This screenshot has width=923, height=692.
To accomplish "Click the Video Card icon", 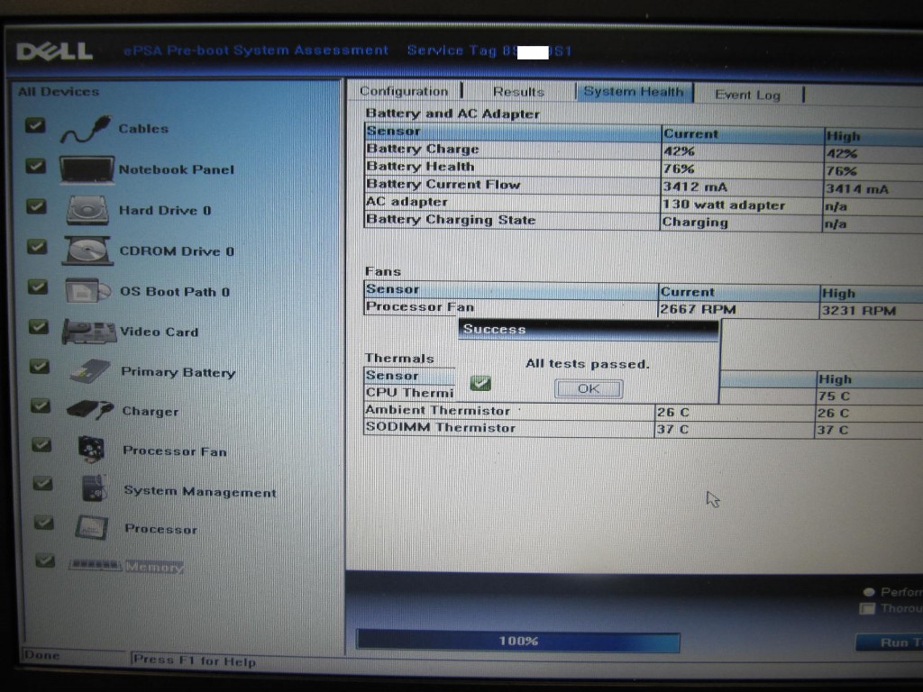I will click(88, 332).
